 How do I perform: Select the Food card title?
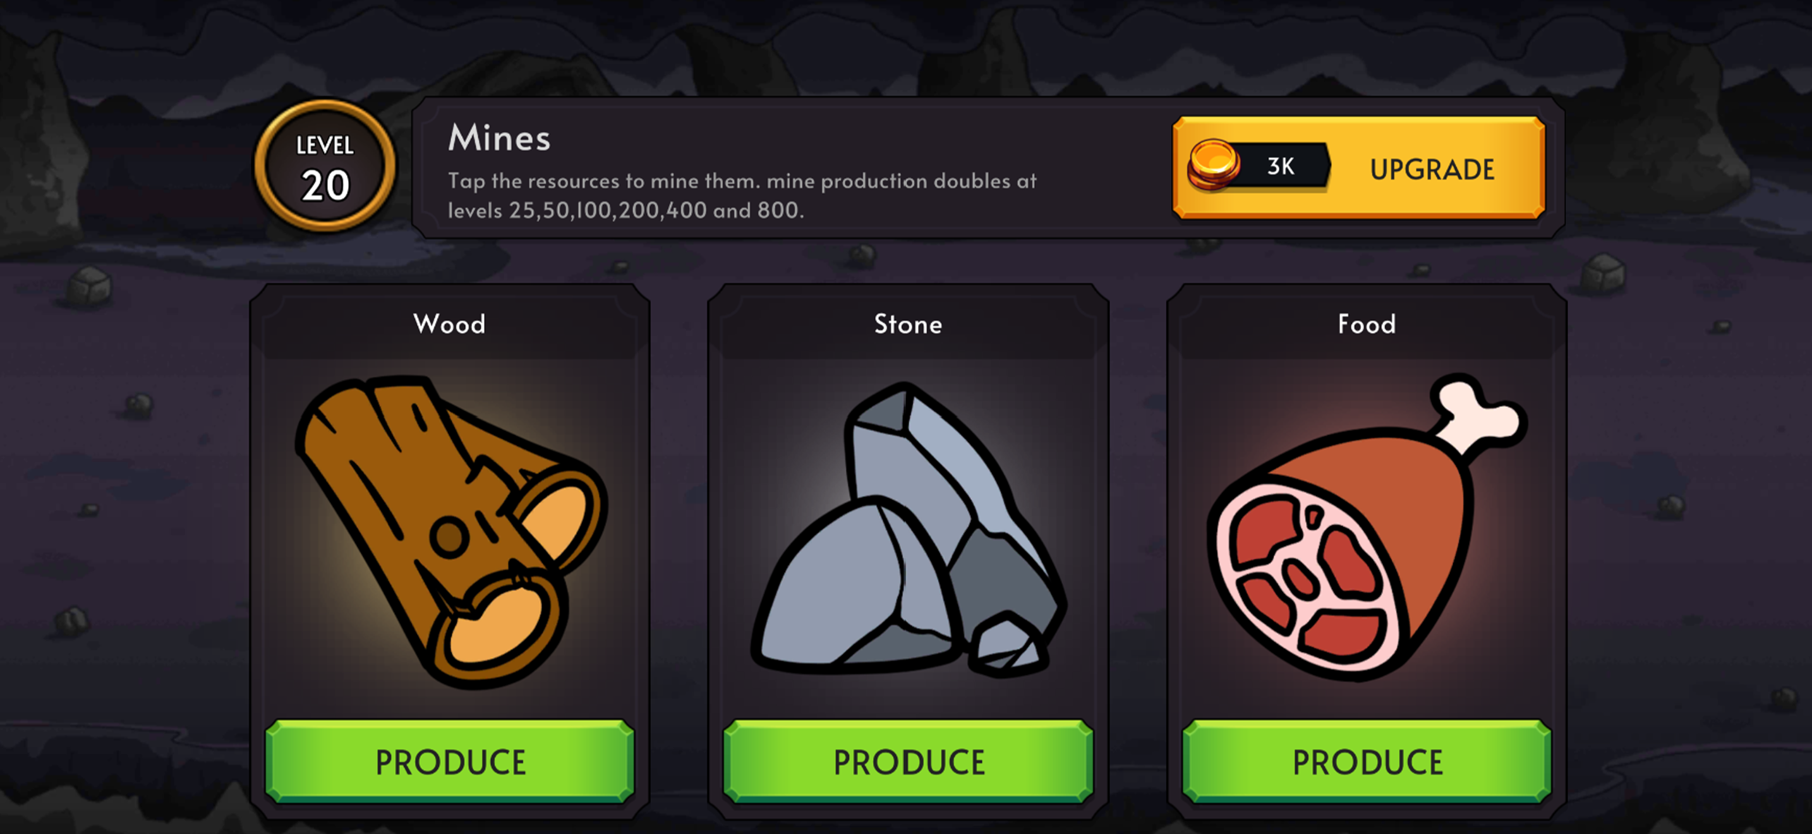(1367, 324)
